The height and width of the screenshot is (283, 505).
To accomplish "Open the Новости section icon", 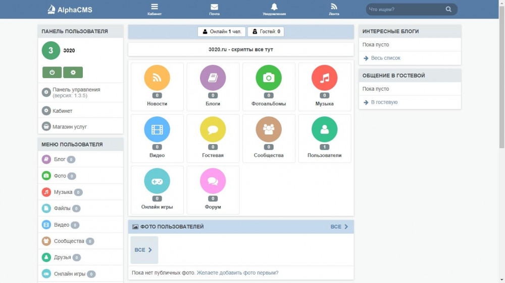I will [157, 78].
